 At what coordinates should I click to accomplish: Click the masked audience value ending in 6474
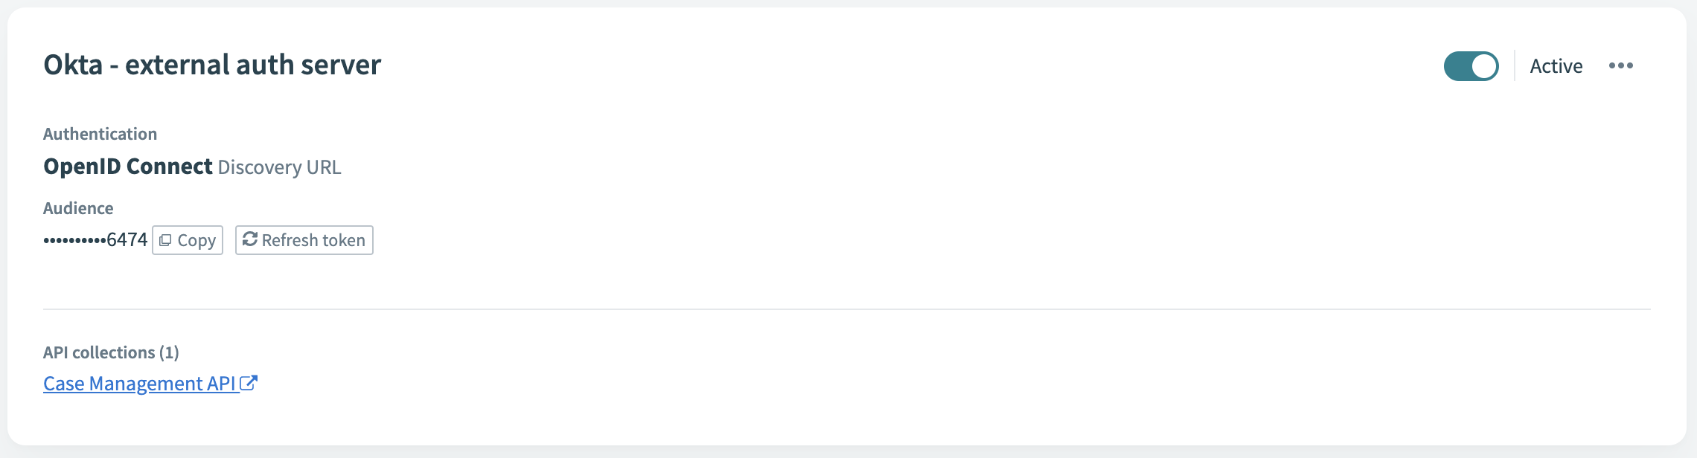(x=95, y=240)
